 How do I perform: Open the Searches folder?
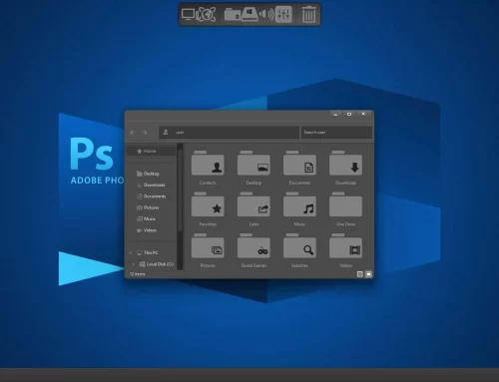click(299, 250)
